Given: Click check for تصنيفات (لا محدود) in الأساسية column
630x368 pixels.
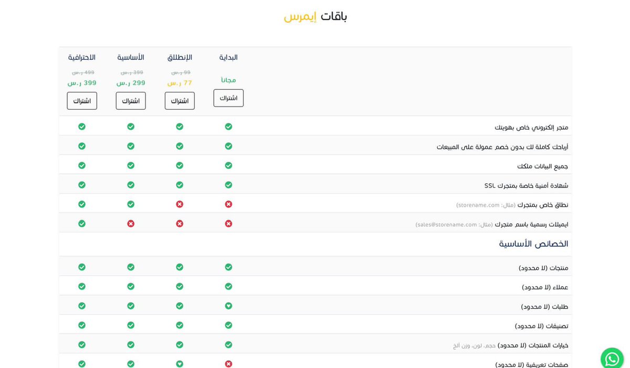Looking at the screenshot, I should pyautogui.click(x=131, y=325).
